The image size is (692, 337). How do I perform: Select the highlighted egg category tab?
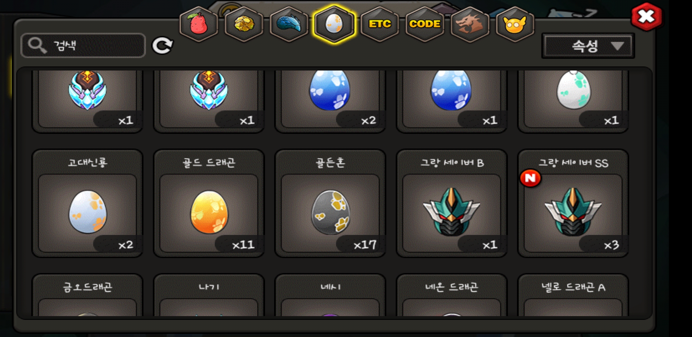point(334,24)
